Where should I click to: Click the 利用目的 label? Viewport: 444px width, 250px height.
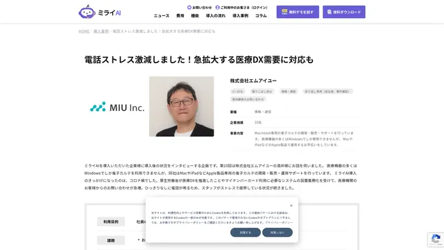pyautogui.click(x=111, y=222)
